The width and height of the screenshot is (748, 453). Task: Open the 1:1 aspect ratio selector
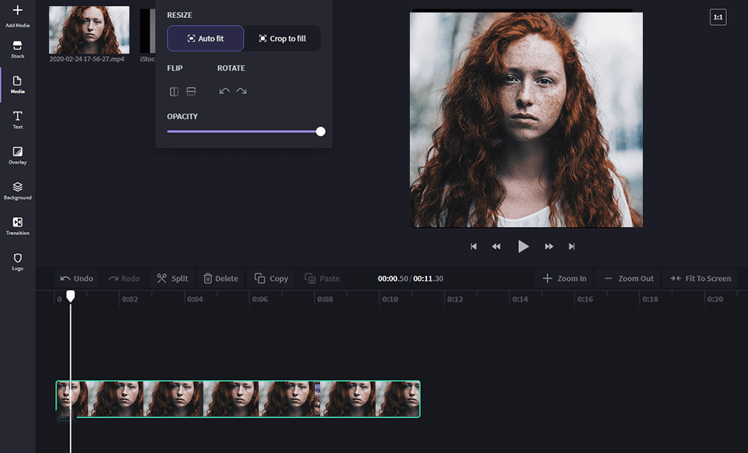pos(718,17)
